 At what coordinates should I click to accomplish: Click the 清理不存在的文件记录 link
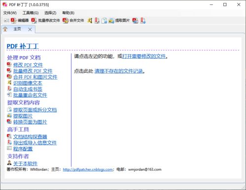[x=119, y=71]
